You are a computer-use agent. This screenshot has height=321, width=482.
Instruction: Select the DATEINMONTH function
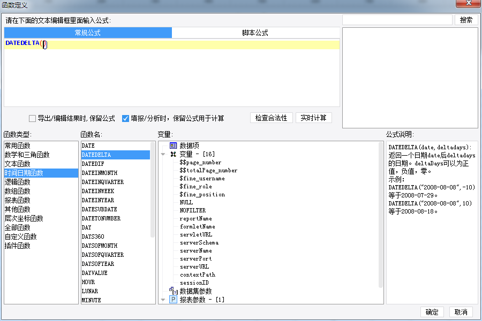116,173
